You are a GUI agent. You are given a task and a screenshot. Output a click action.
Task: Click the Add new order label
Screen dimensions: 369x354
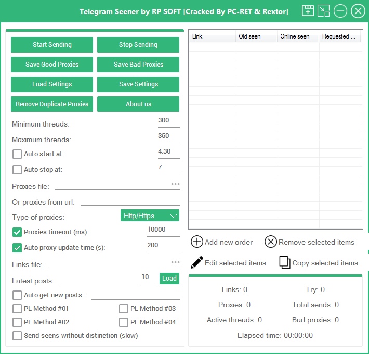pos(229,242)
